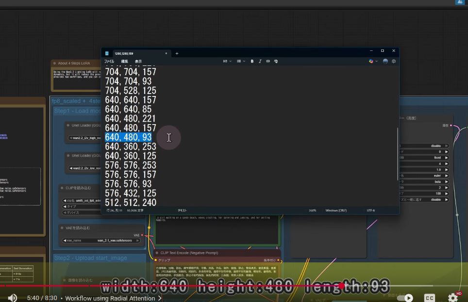The image size is (468, 302).
Task: Increase the 1.0 cfg value in sampler node
Action: (447, 170)
